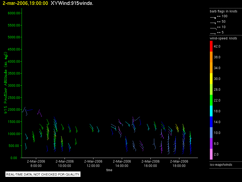Click the yellow 2-mar-2006,19:00:00 timestamp
The height and width of the screenshot is (182, 242).
(x=25, y=3)
